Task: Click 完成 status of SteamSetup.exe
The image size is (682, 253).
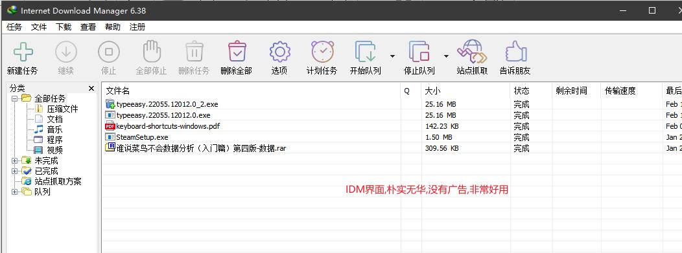Action: coord(521,137)
